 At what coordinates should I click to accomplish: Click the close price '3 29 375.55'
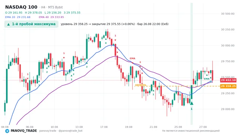[x=72, y=12]
